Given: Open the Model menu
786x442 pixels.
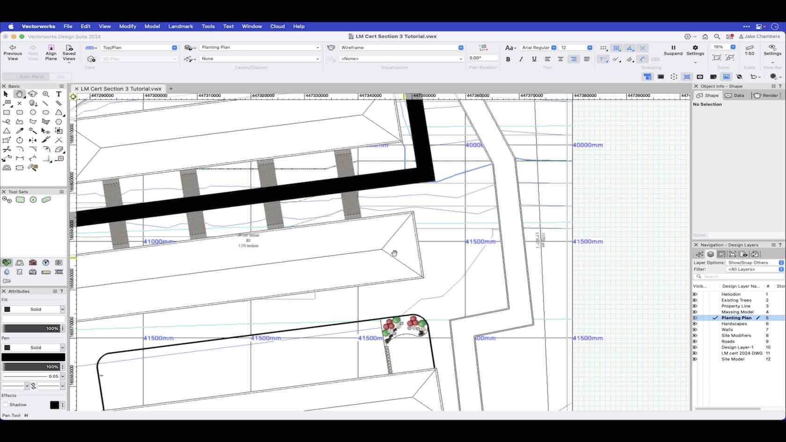Looking at the screenshot, I should point(152,26).
